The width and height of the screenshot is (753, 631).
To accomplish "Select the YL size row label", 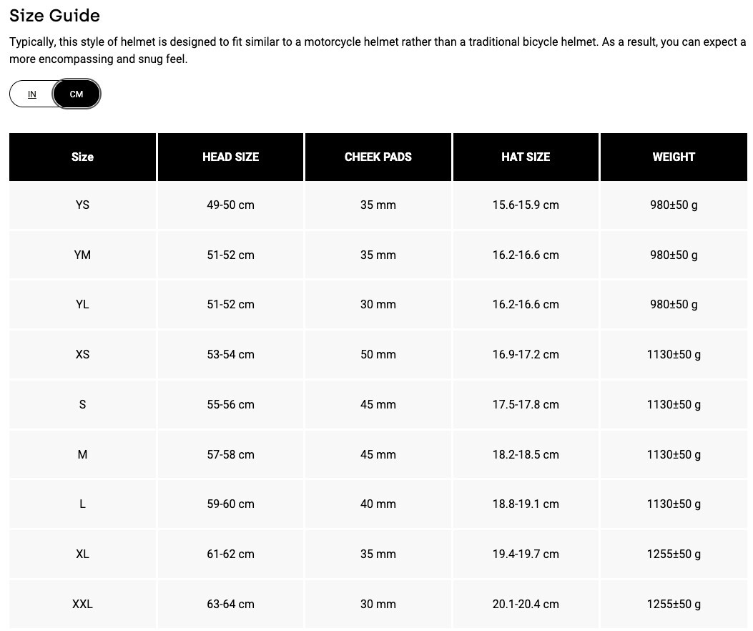I will click(82, 304).
